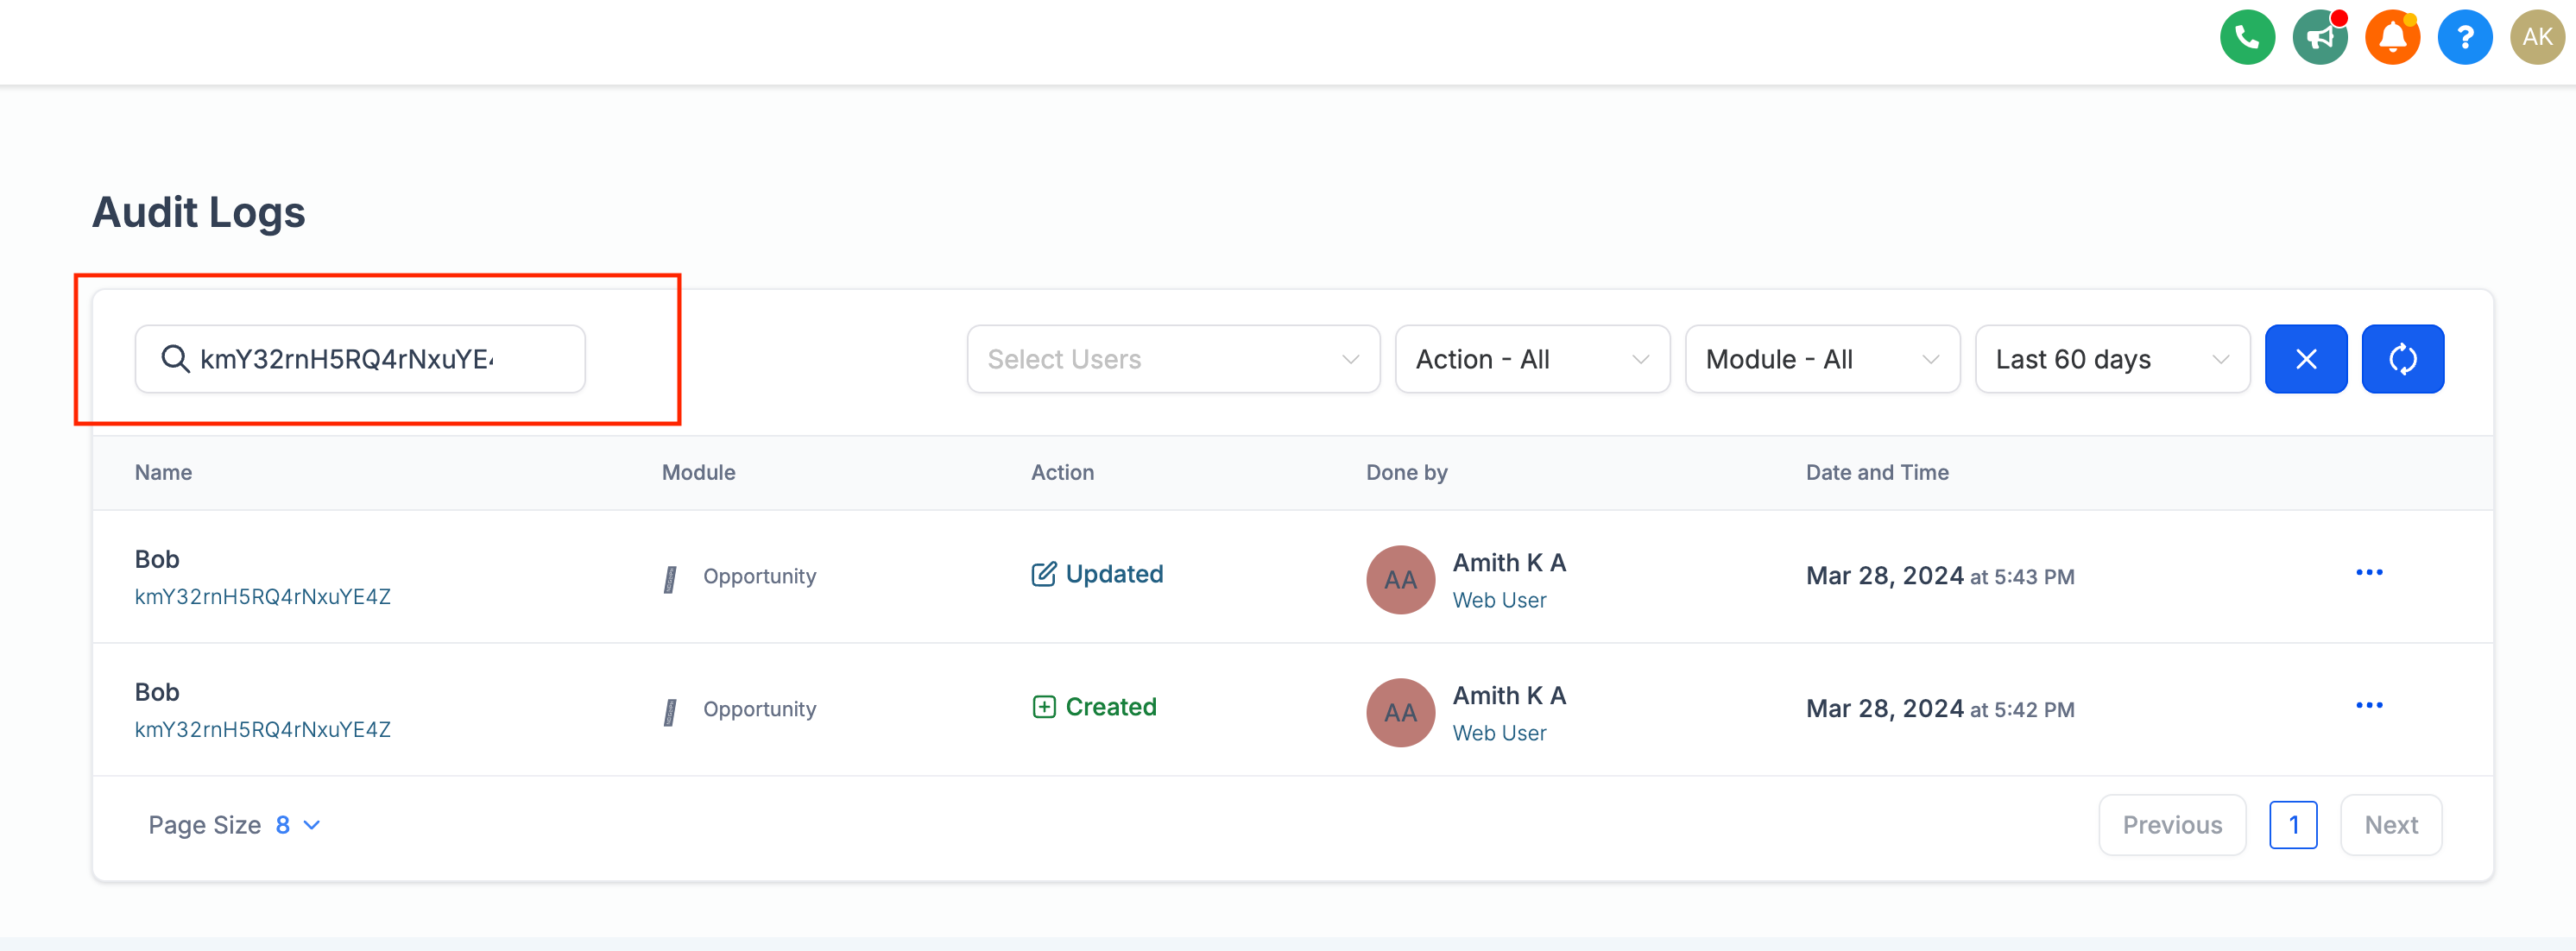Open the opportunity ID link in the Updated row
The height and width of the screenshot is (951, 2576).
(x=262, y=597)
